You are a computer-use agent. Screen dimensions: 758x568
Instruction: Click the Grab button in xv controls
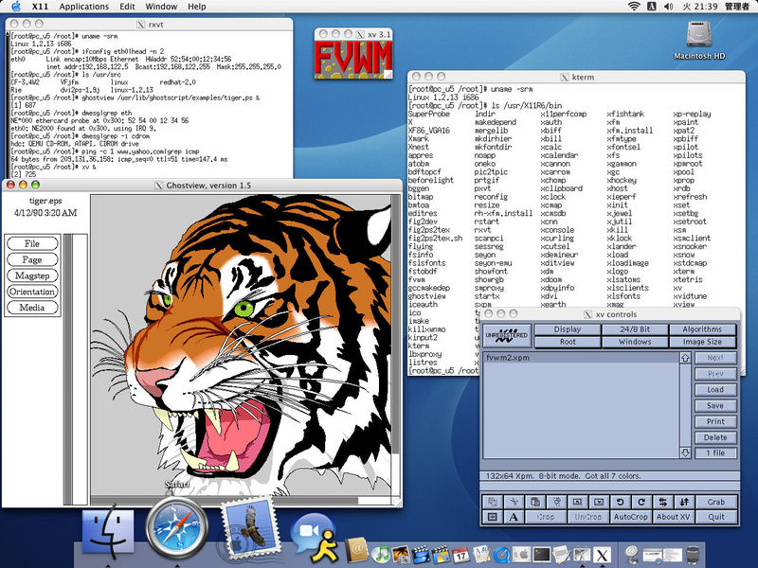tap(716, 502)
